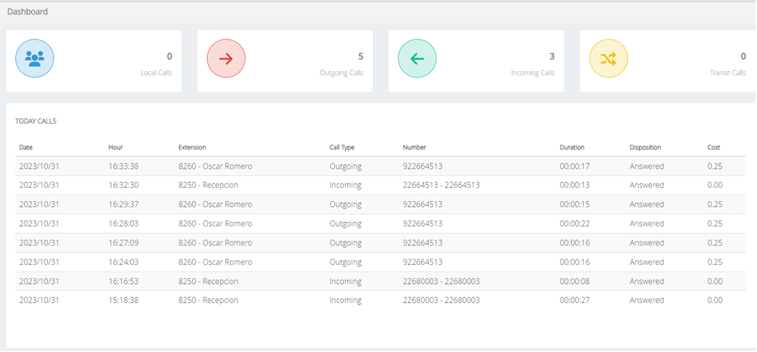Click duration 00:00:17 cell

[575, 167]
